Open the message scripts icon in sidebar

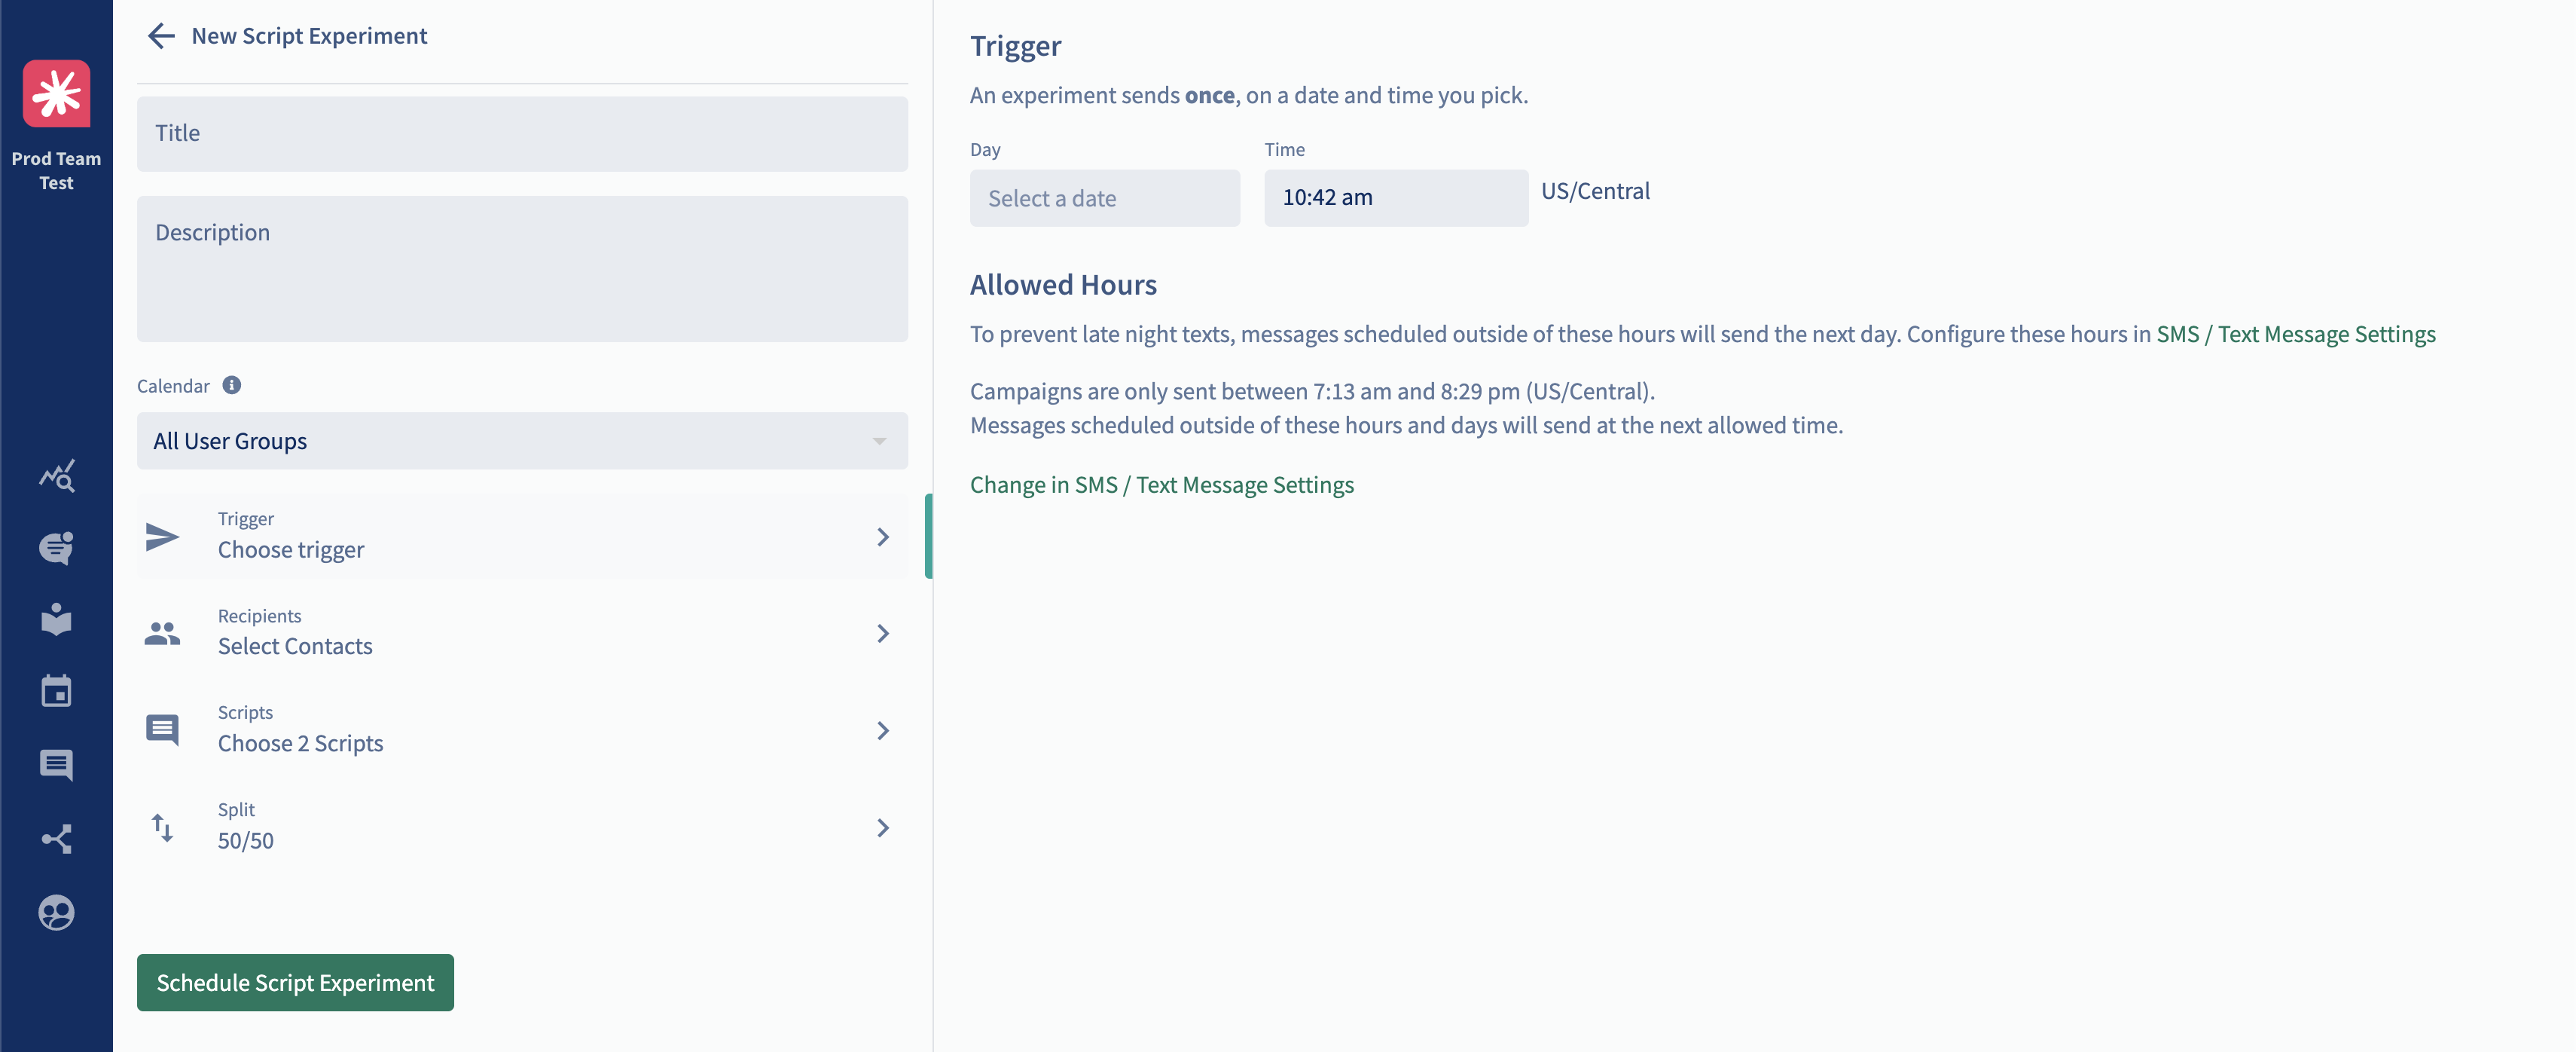[56, 765]
